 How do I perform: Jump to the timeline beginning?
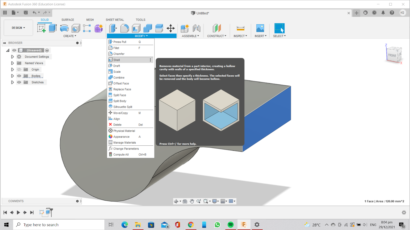pos(5,212)
